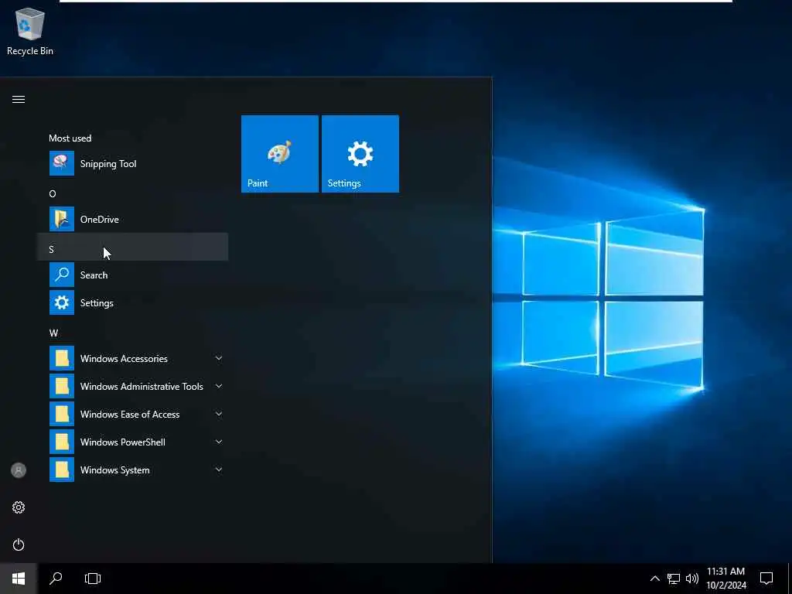This screenshot has height=594, width=792.
Task: Open the network tray icon
Action: pyautogui.click(x=674, y=579)
